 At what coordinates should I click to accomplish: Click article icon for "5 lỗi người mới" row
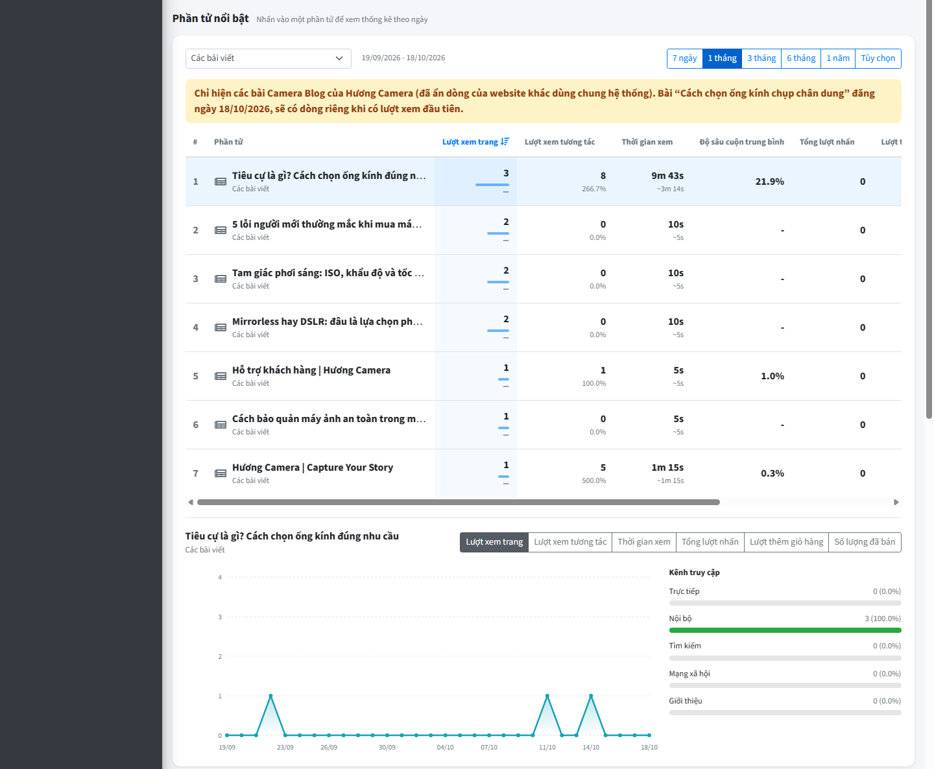(221, 230)
